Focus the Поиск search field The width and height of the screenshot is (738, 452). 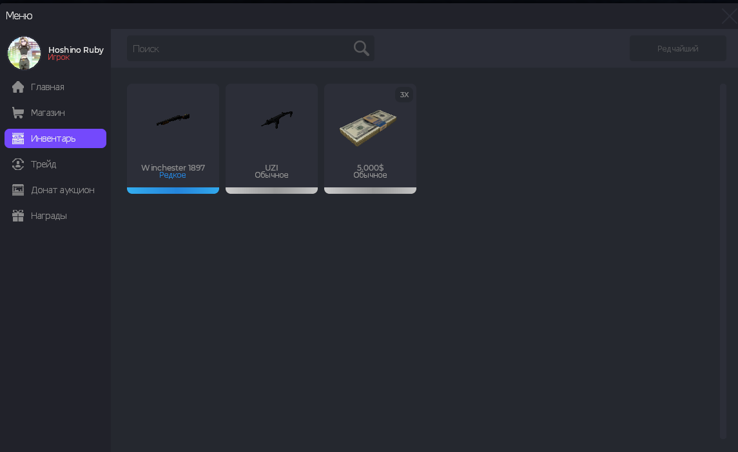click(x=238, y=48)
